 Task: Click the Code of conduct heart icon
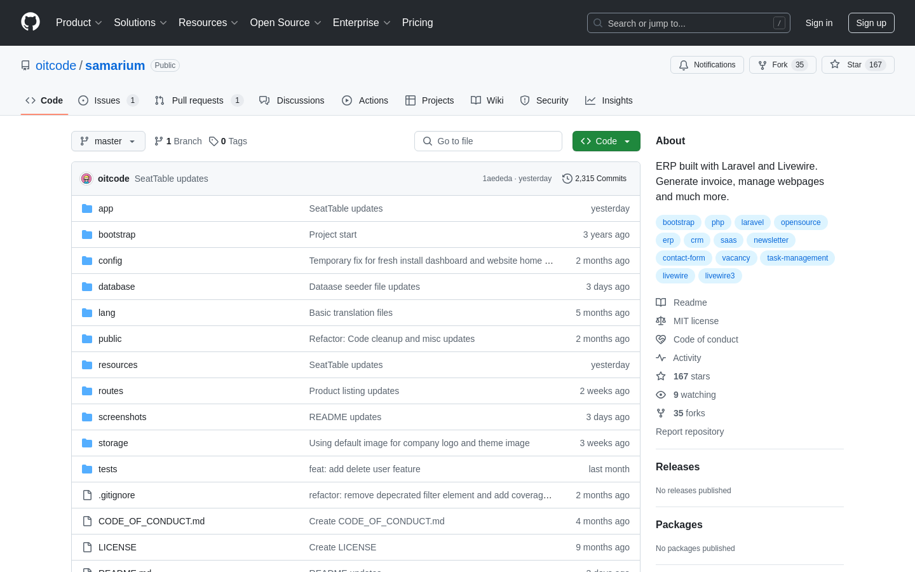pyautogui.click(x=661, y=339)
